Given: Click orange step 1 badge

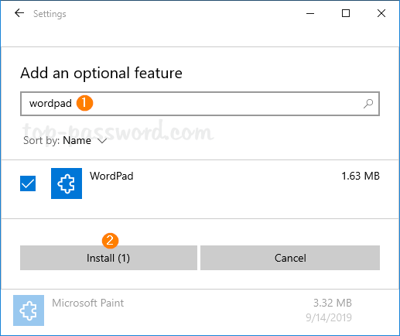Looking at the screenshot, I should pos(84,103).
